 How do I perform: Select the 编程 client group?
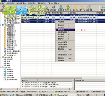point(7,65)
